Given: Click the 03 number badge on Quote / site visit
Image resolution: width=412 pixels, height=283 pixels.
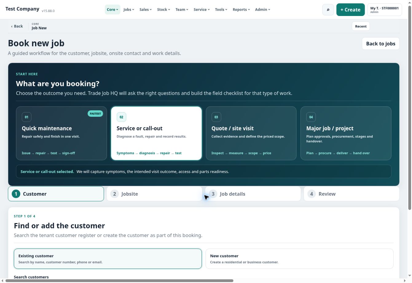Looking at the screenshot, I should coord(216,117).
